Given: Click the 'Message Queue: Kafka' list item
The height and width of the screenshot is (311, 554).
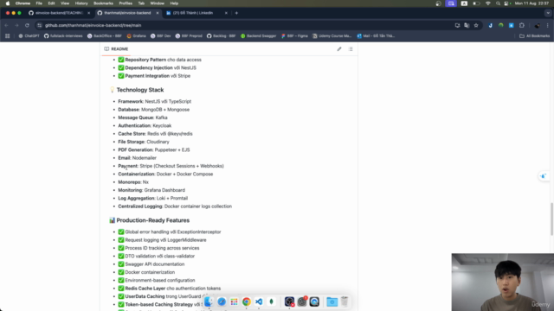Looking at the screenshot, I should point(143,117).
